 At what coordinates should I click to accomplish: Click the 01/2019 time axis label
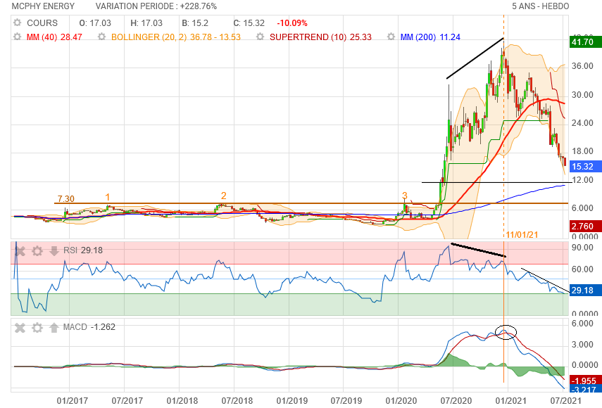(x=291, y=401)
